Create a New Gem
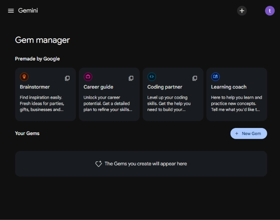Screen dimensions: 280x220 249,134
